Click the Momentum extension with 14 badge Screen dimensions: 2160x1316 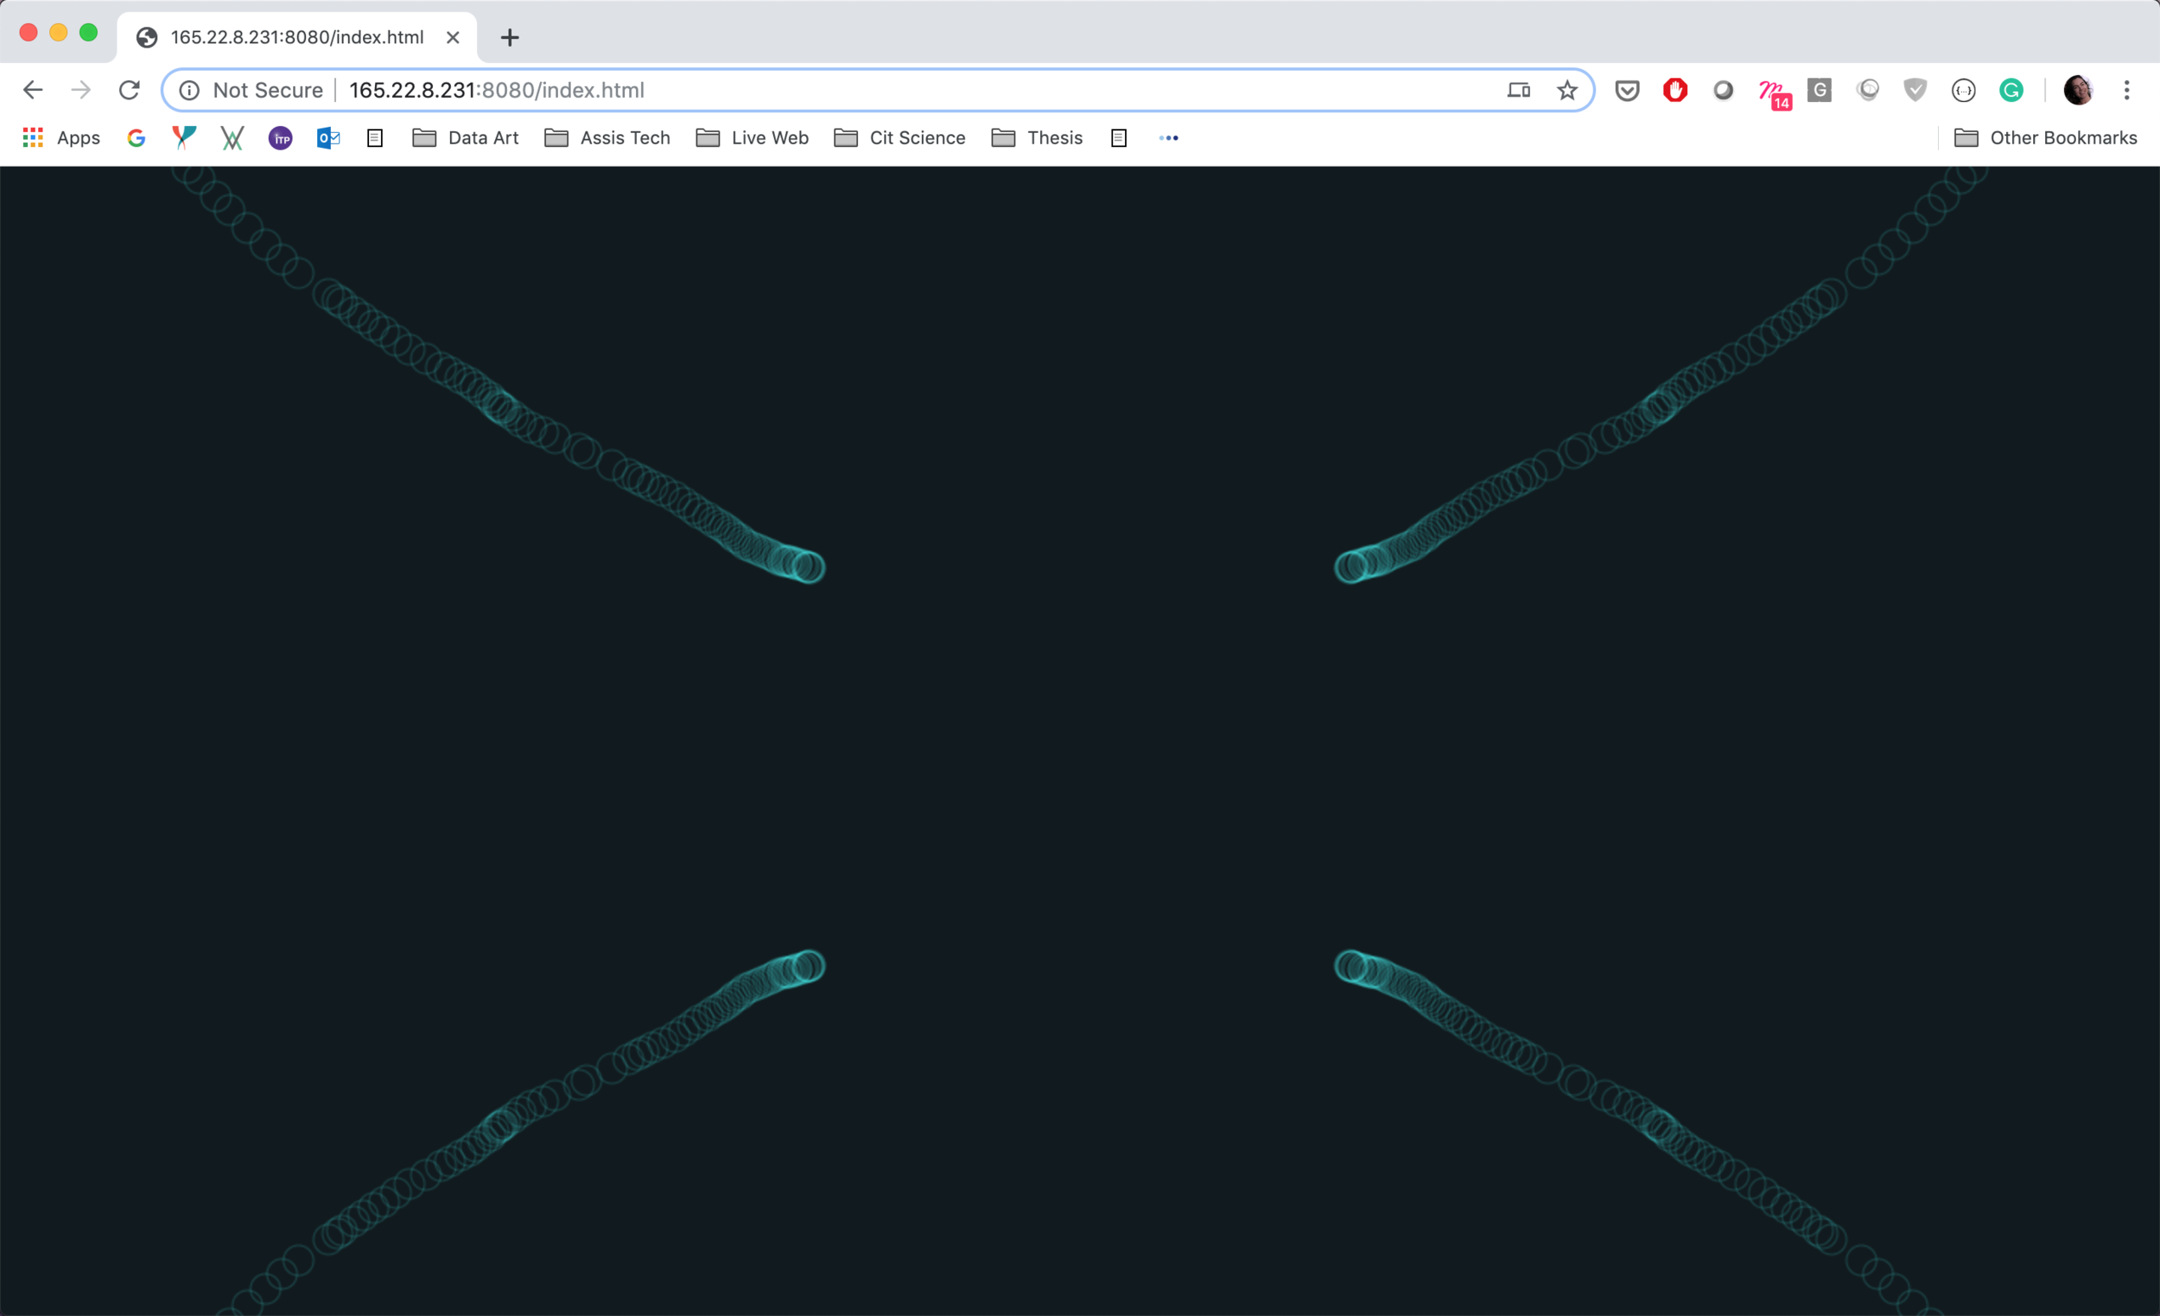point(1773,92)
